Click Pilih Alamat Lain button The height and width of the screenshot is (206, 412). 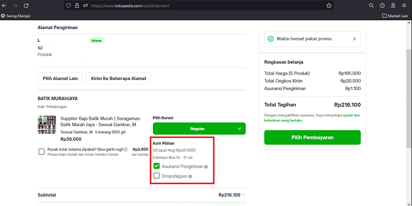60,78
